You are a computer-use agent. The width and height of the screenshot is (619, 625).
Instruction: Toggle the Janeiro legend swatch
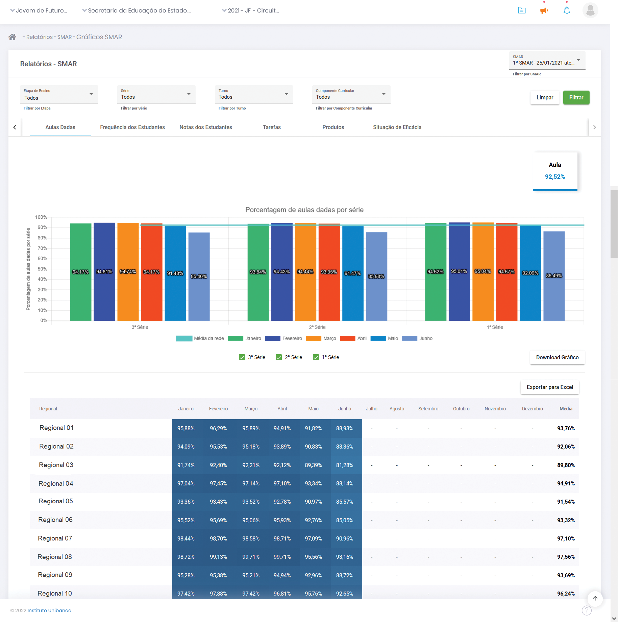(236, 339)
